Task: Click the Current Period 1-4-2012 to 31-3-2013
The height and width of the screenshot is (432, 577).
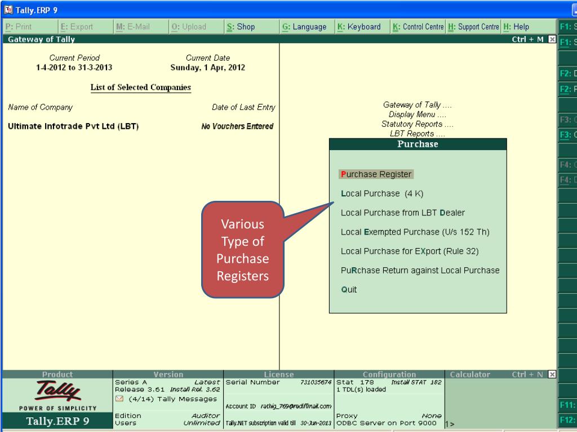Action: click(x=74, y=67)
